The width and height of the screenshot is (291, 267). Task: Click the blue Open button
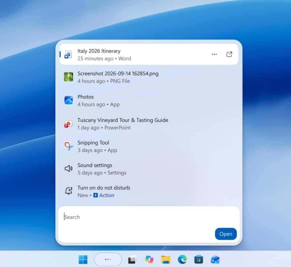[226, 234]
